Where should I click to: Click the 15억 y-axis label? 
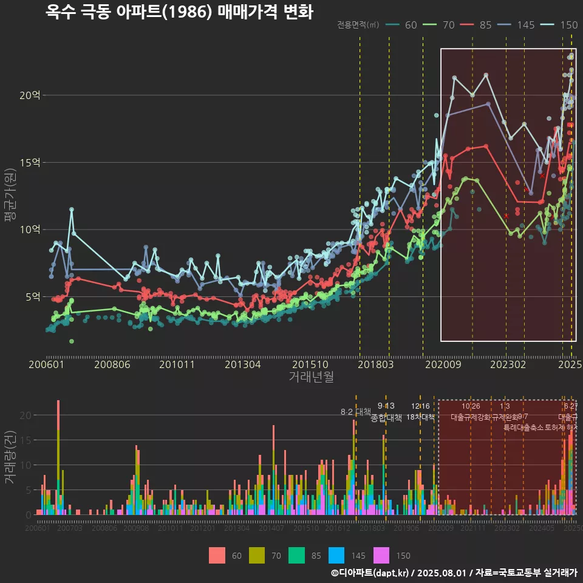click(x=30, y=163)
